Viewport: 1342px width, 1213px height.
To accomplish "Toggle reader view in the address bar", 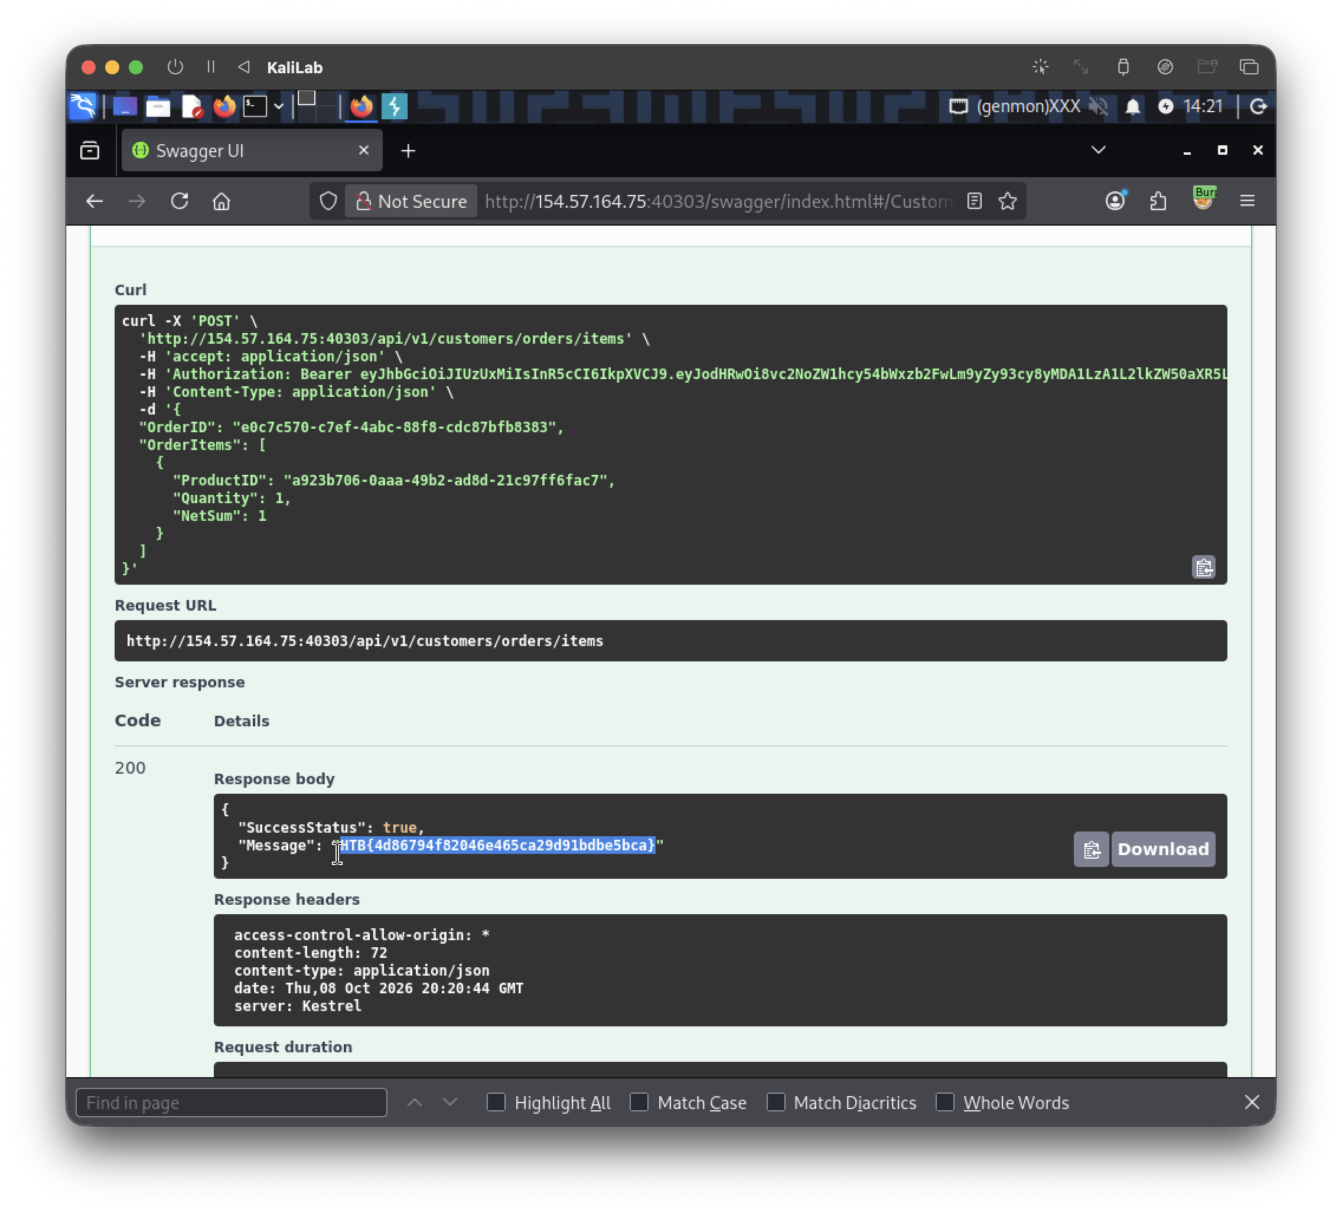I will click(974, 201).
